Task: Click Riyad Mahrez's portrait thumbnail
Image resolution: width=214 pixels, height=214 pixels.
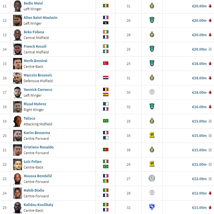Action: [18, 107]
